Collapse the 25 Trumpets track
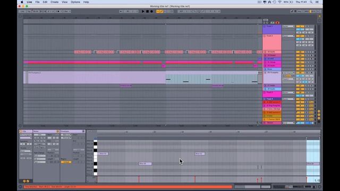340x191 pixels. (265, 73)
